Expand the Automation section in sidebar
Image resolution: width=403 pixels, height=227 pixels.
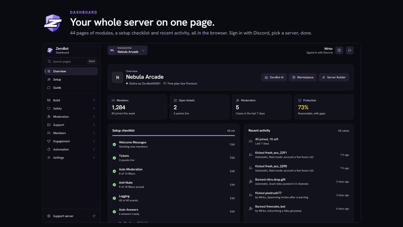coord(71,149)
